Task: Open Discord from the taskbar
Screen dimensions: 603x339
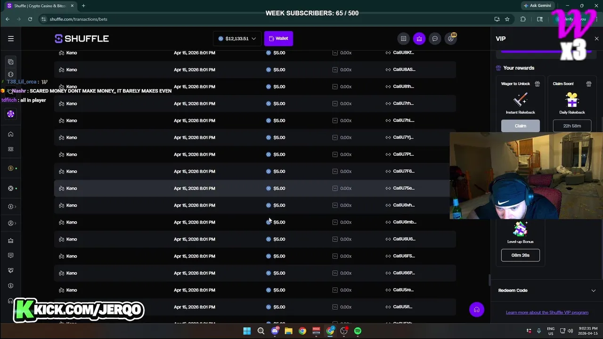Action: point(275,331)
